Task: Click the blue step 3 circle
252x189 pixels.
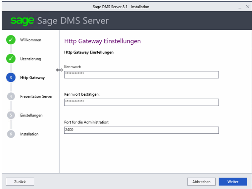Action: pos(11,78)
